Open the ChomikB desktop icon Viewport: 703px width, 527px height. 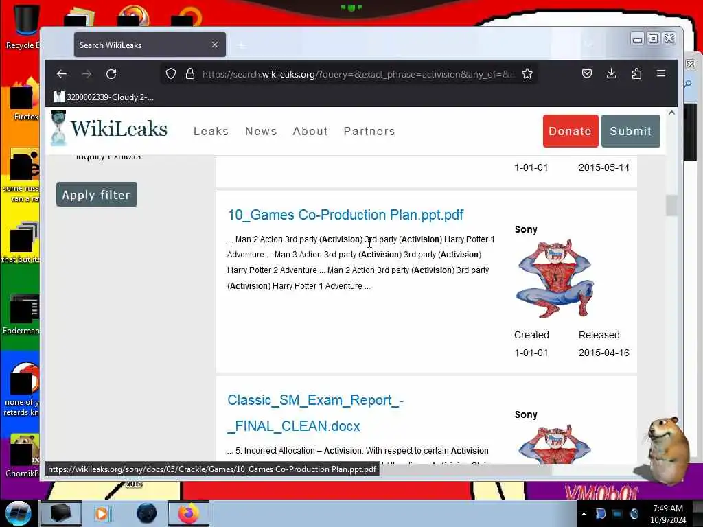pos(23,456)
